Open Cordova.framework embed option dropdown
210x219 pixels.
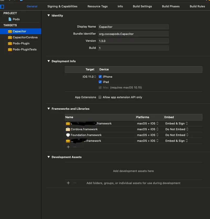177,129
